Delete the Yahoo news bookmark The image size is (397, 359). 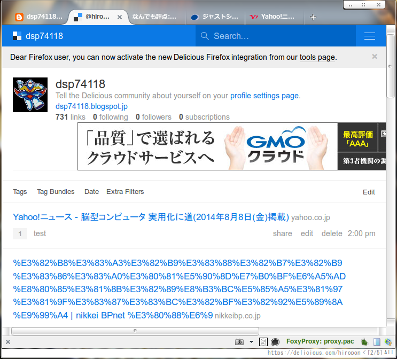point(332,233)
